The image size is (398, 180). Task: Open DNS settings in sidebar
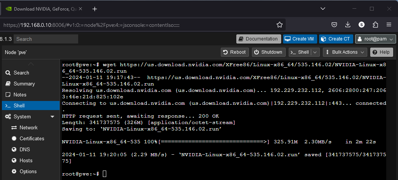31,149
